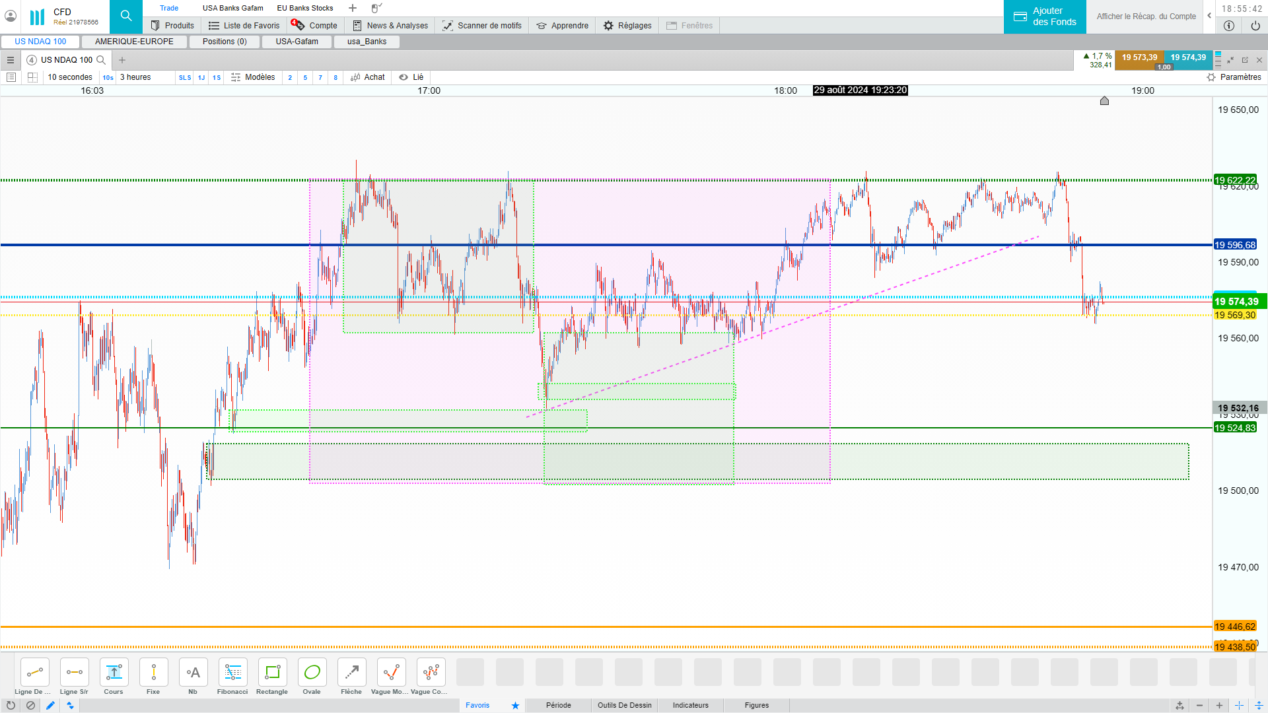The image size is (1268, 713).
Task: Click the Nb text annotation tool
Action: [x=193, y=672]
